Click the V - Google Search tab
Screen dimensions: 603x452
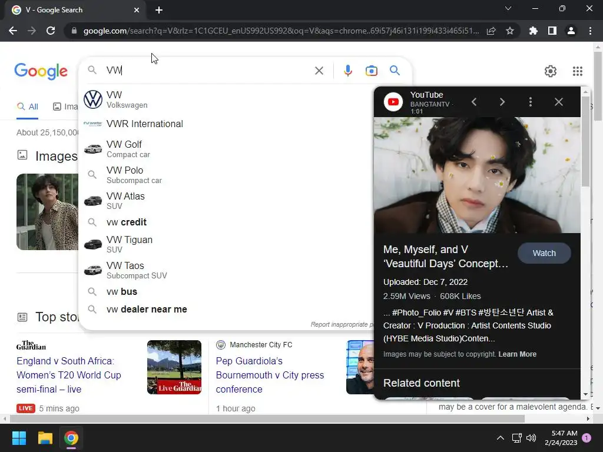pos(75,10)
